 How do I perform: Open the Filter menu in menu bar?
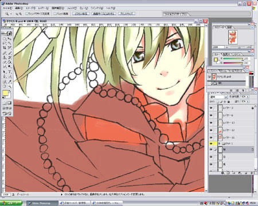point(72,8)
